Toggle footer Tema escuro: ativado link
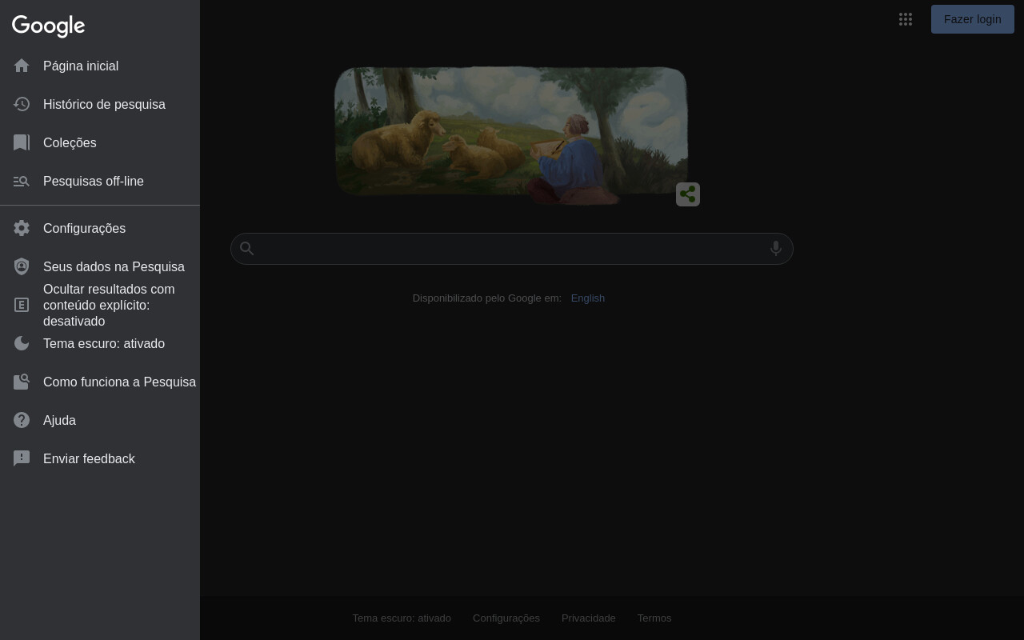 402,618
